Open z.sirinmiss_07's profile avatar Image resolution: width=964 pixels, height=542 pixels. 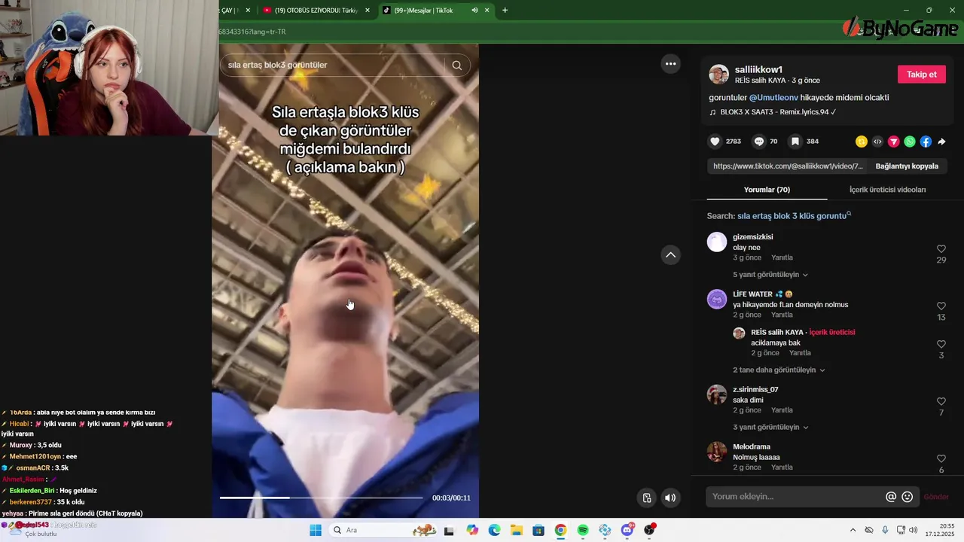tap(717, 394)
